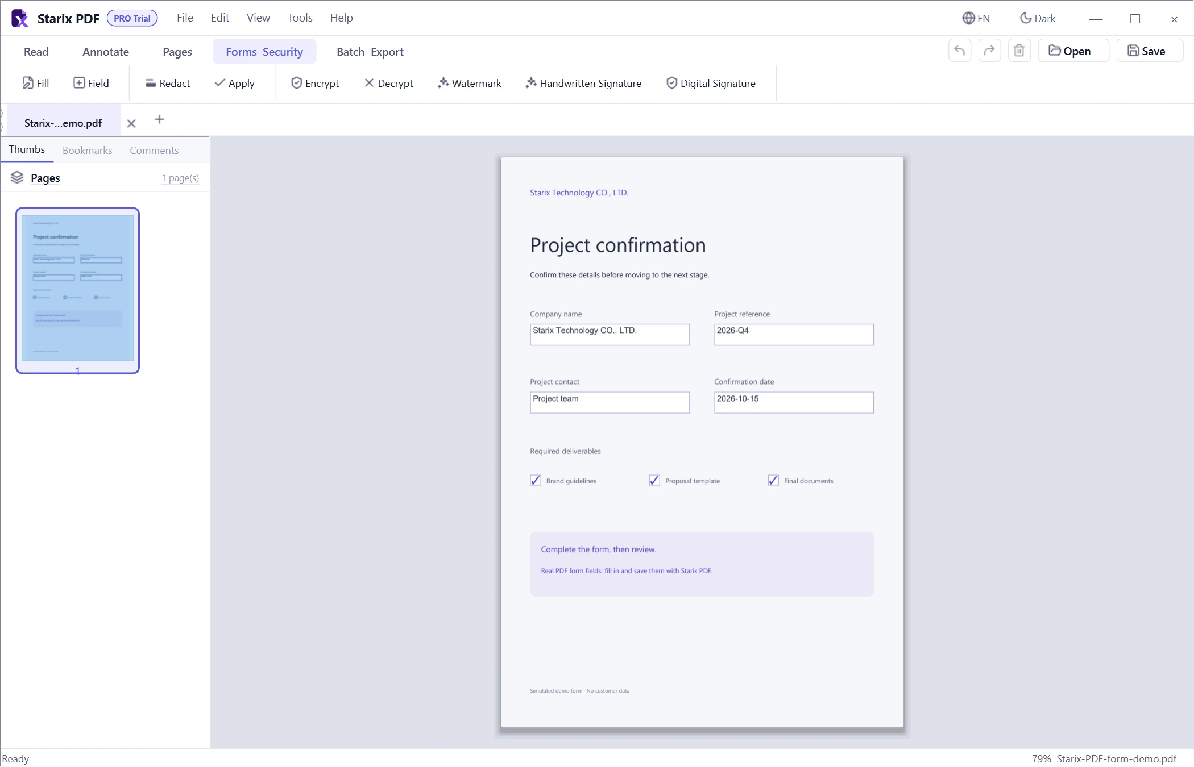Switch to the Annotate tab

106,52
